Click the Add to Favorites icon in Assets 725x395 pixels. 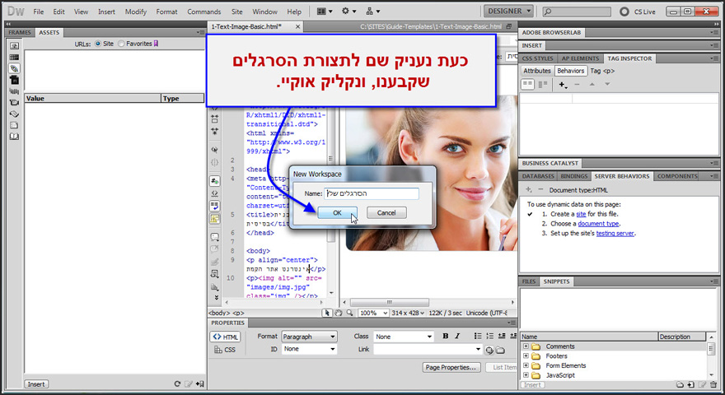click(x=199, y=384)
